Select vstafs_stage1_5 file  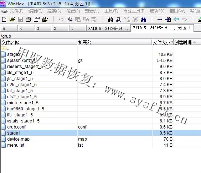click(x=23, y=121)
